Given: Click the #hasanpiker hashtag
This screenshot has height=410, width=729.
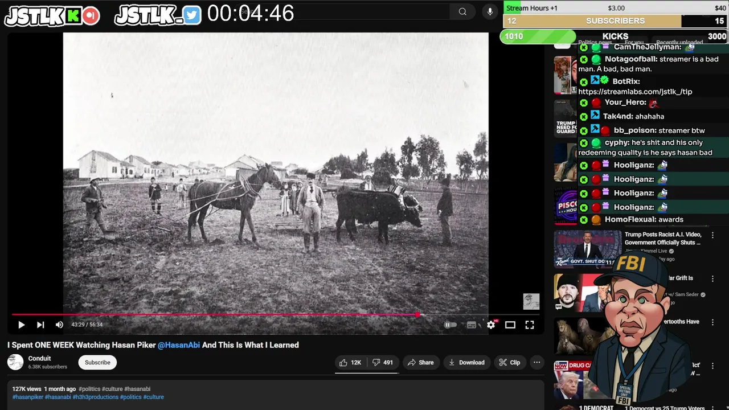Looking at the screenshot, I should pos(28,397).
